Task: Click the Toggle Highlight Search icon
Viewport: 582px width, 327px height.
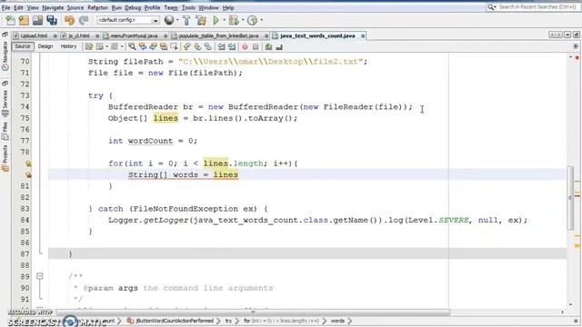Action: point(164,46)
